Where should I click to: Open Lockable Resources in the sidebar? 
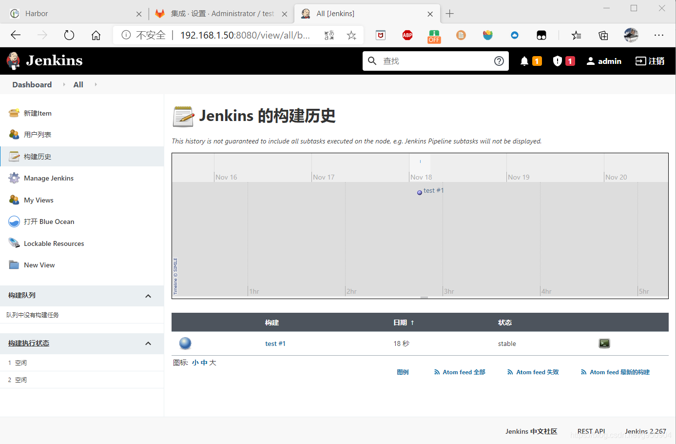click(54, 243)
